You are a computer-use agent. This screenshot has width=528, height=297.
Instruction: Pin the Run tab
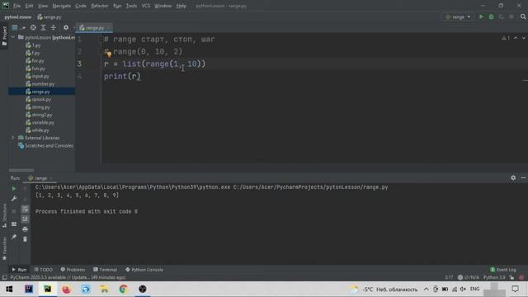pyautogui.click(x=14, y=237)
